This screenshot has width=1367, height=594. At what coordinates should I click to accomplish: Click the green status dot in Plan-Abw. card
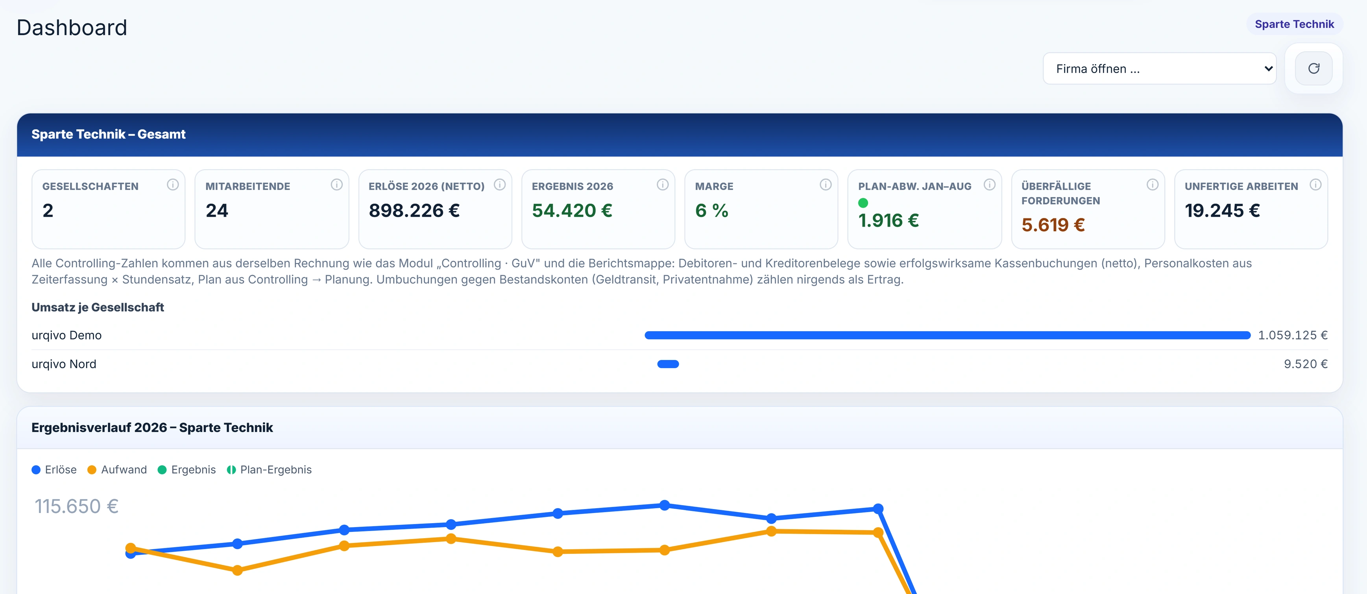pyautogui.click(x=863, y=203)
